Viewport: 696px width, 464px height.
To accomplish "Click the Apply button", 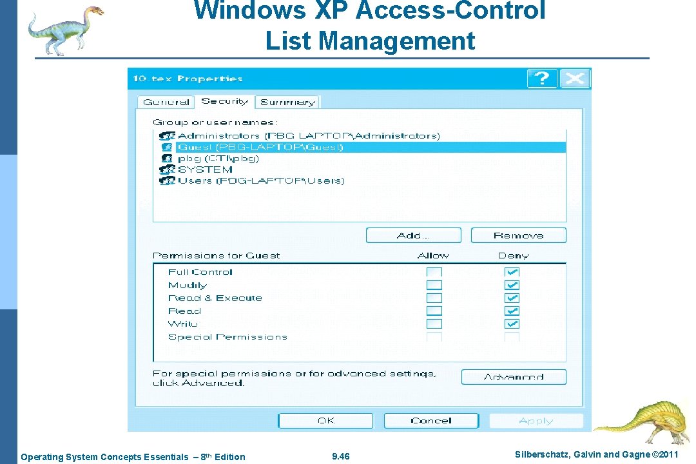I will pyautogui.click(x=536, y=420).
